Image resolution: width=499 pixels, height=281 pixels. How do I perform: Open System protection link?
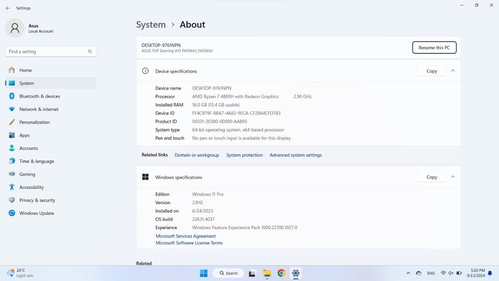(245, 155)
